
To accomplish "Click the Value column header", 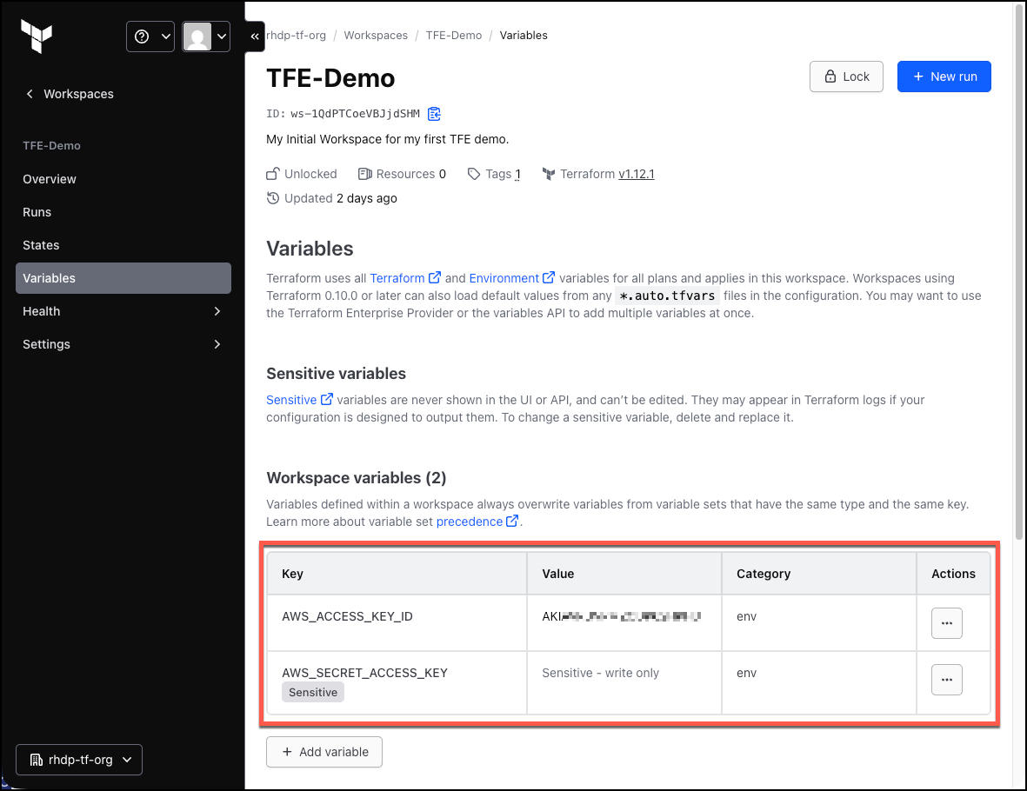I will click(x=624, y=574).
